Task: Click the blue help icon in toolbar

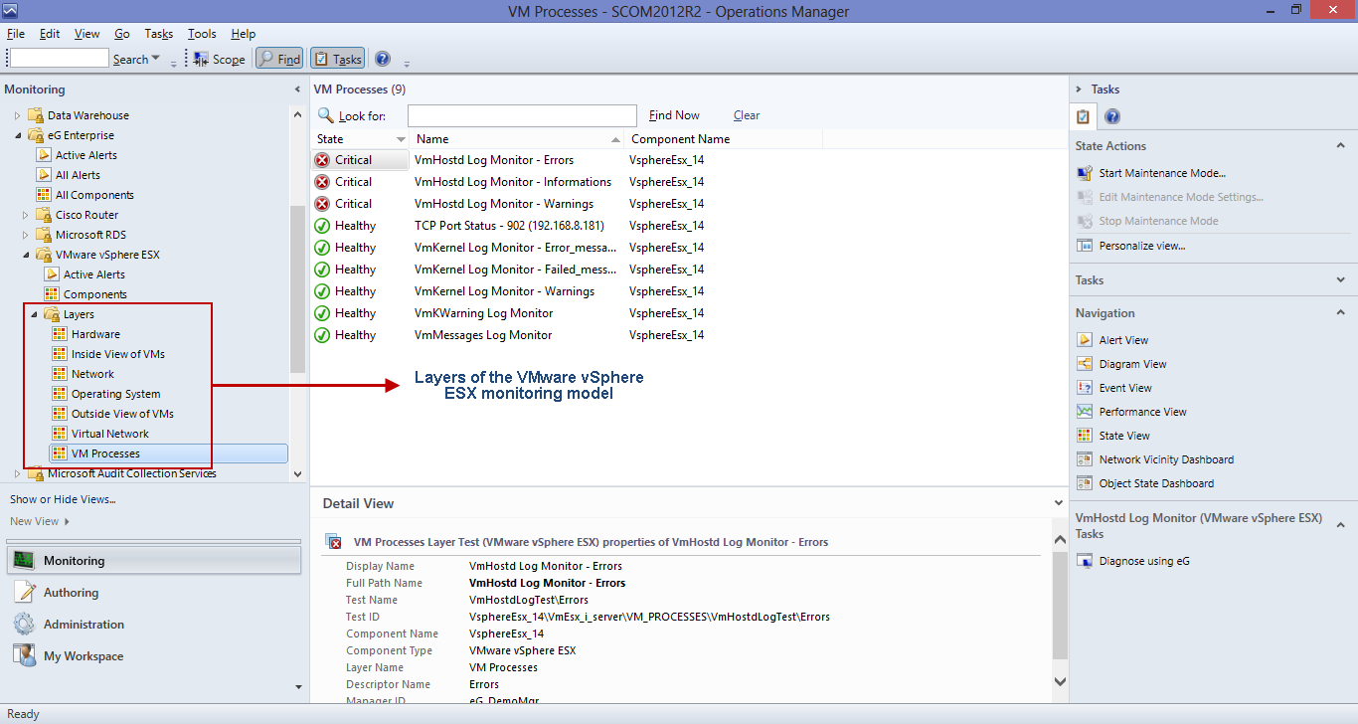Action: pos(383,59)
